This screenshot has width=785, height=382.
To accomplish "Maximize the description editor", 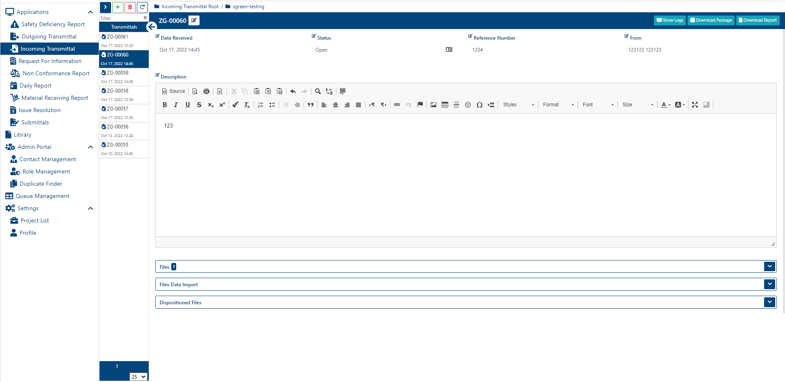I will (x=695, y=105).
